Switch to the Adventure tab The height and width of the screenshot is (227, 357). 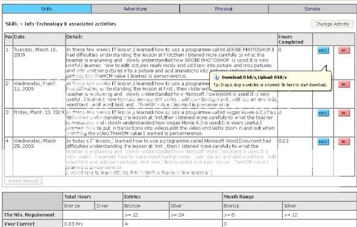135,9
